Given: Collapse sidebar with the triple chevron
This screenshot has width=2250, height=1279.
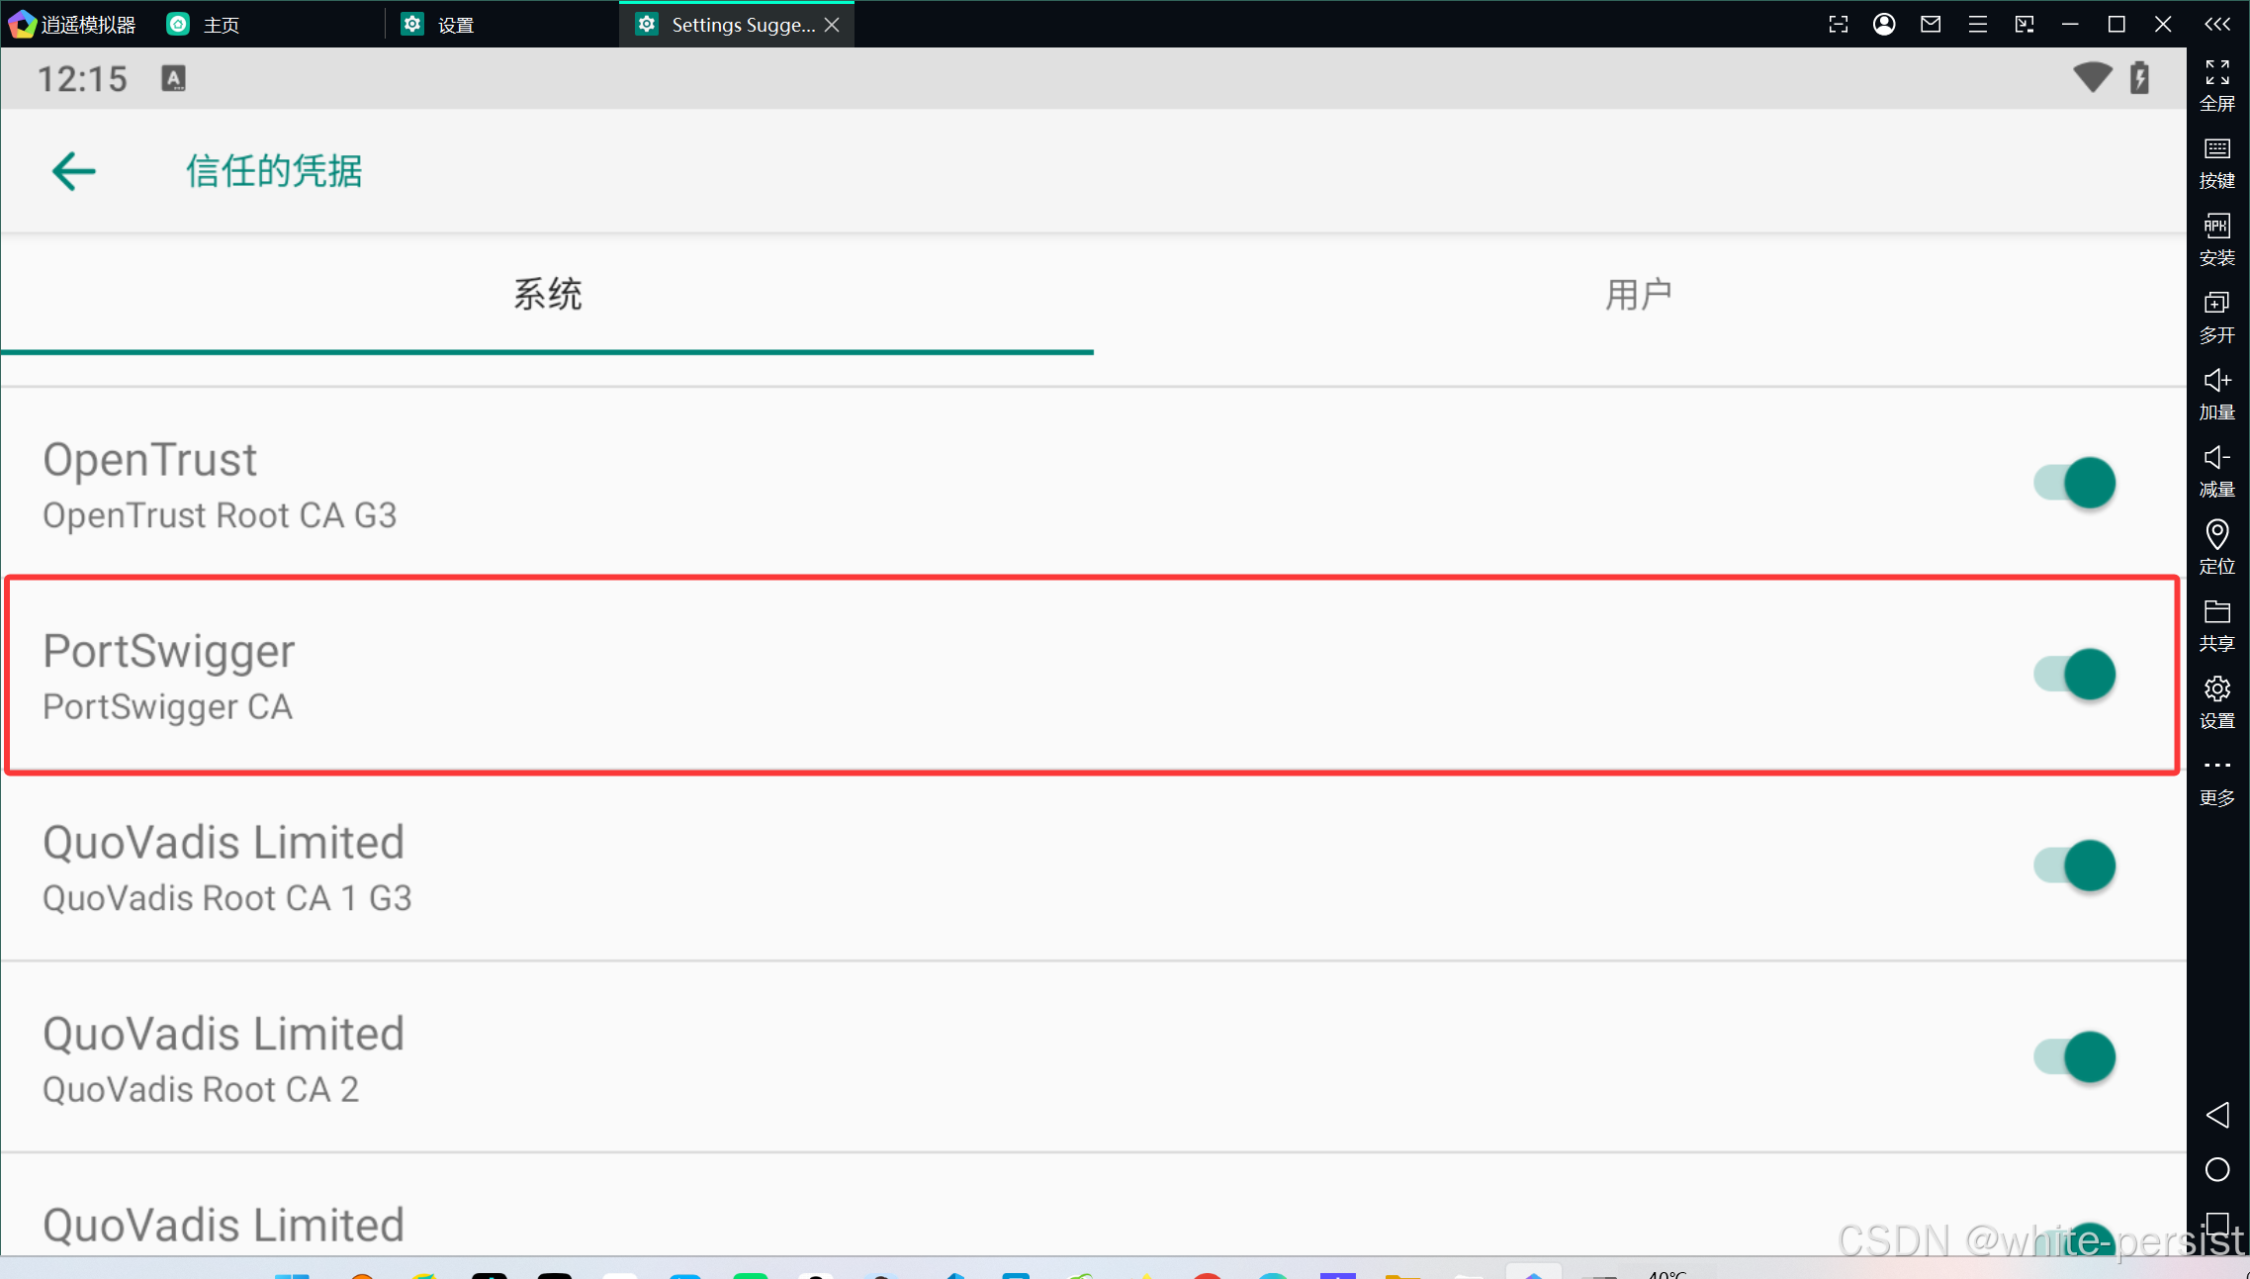Looking at the screenshot, I should 2216,24.
